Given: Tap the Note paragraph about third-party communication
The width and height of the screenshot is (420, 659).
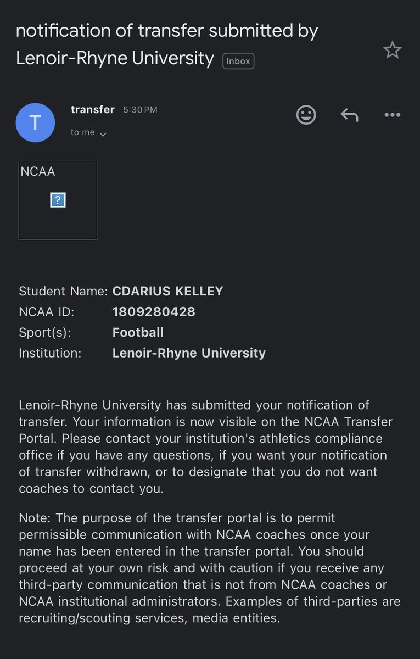Looking at the screenshot, I should tap(210, 568).
